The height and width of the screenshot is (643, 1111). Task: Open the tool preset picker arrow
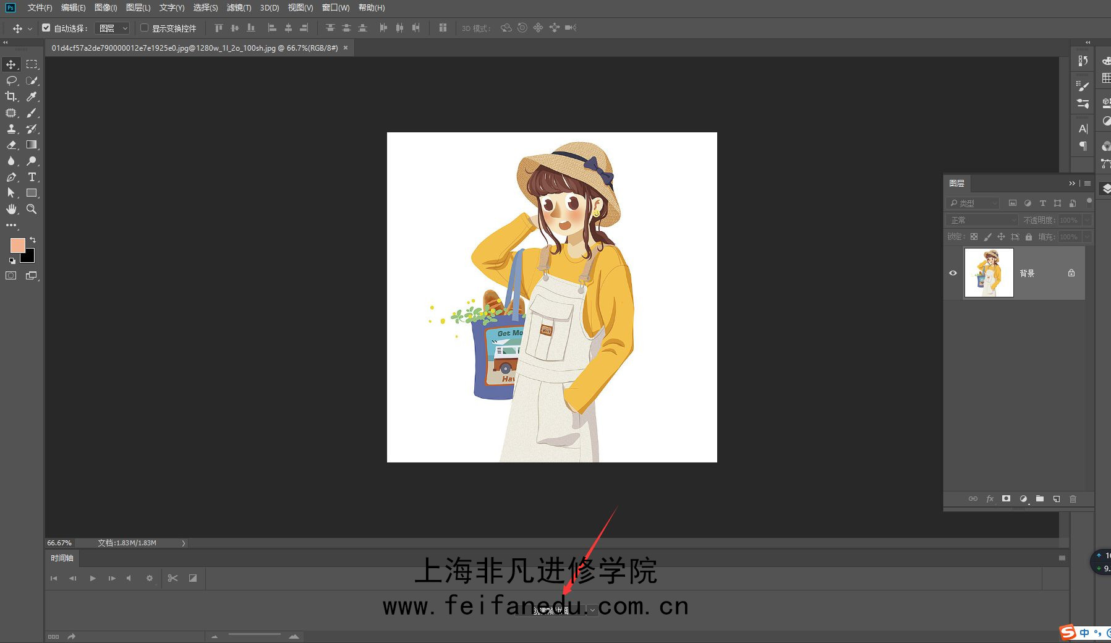[29, 28]
